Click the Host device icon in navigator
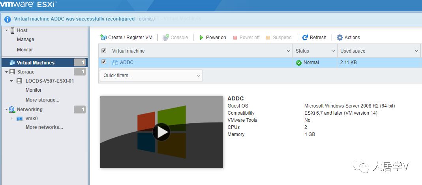 [x=12, y=30]
